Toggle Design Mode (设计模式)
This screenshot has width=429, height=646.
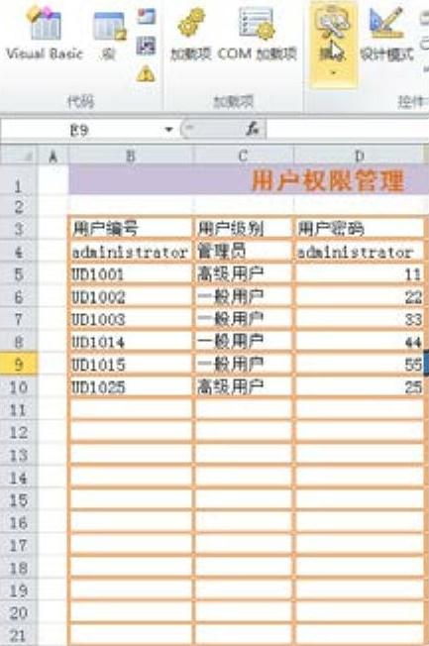[386, 34]
